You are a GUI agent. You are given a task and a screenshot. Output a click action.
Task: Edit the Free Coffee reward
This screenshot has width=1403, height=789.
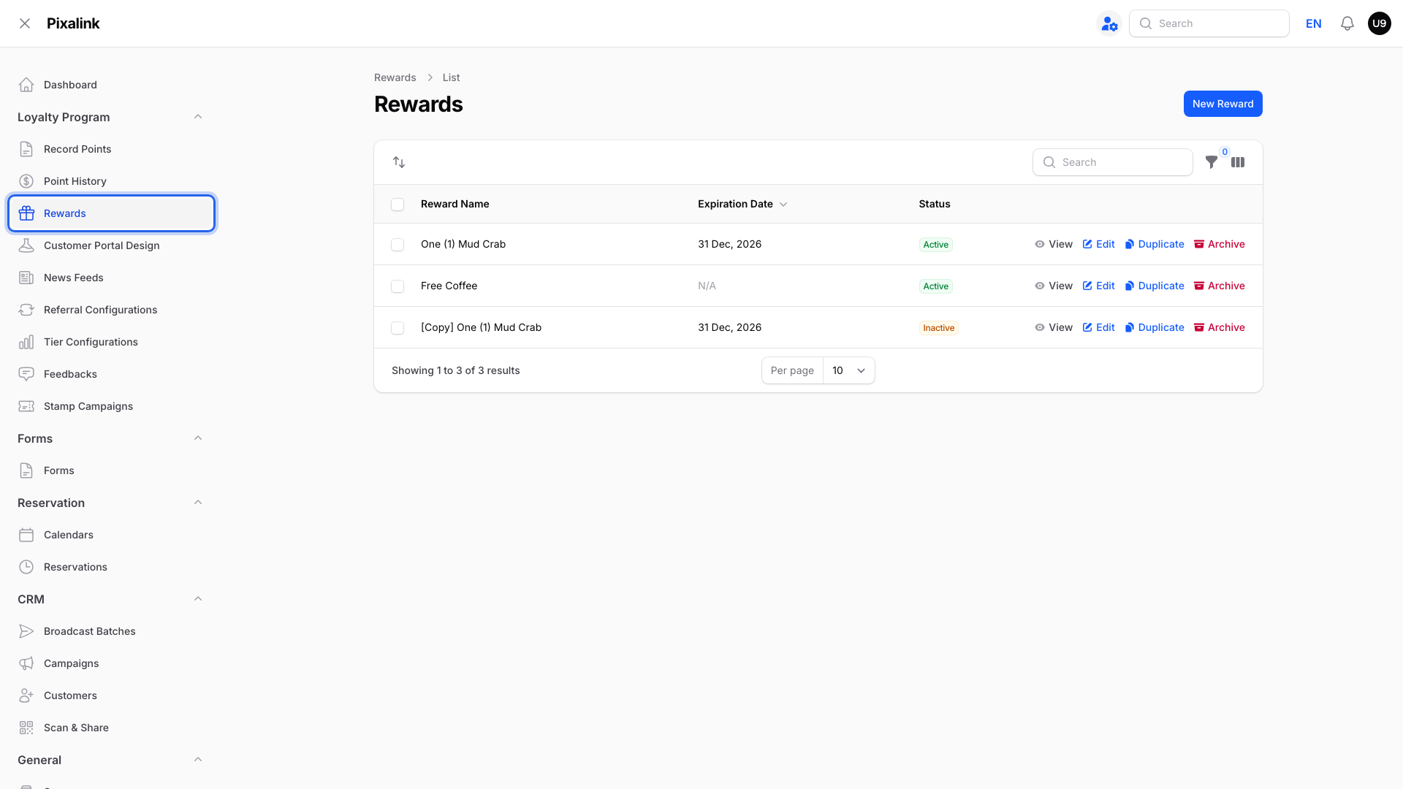[x=1098, y=286]
